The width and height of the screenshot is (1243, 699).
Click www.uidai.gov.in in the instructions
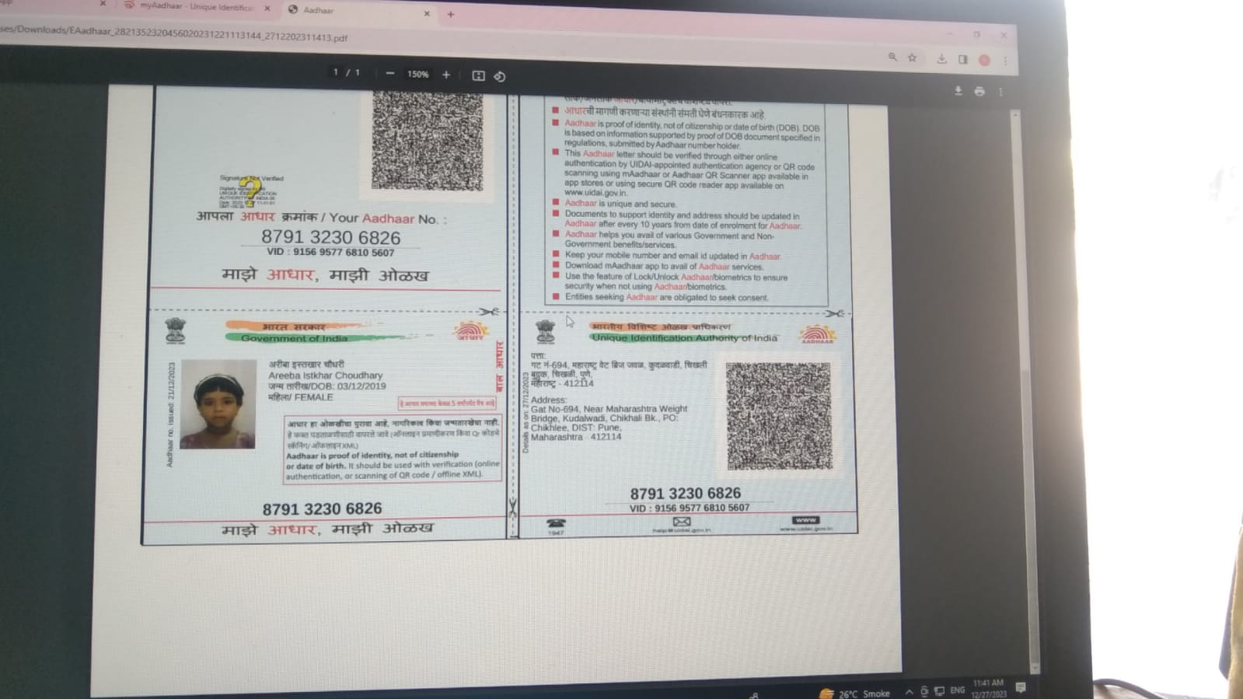595,193
